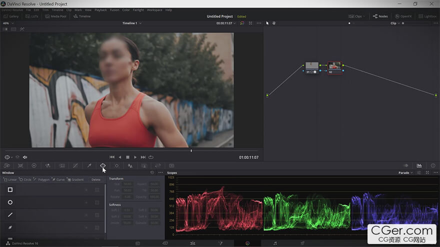Open the Stereoscopic 3D palette icon
This screenshot has width=440, height=247.
click(171, 166)
